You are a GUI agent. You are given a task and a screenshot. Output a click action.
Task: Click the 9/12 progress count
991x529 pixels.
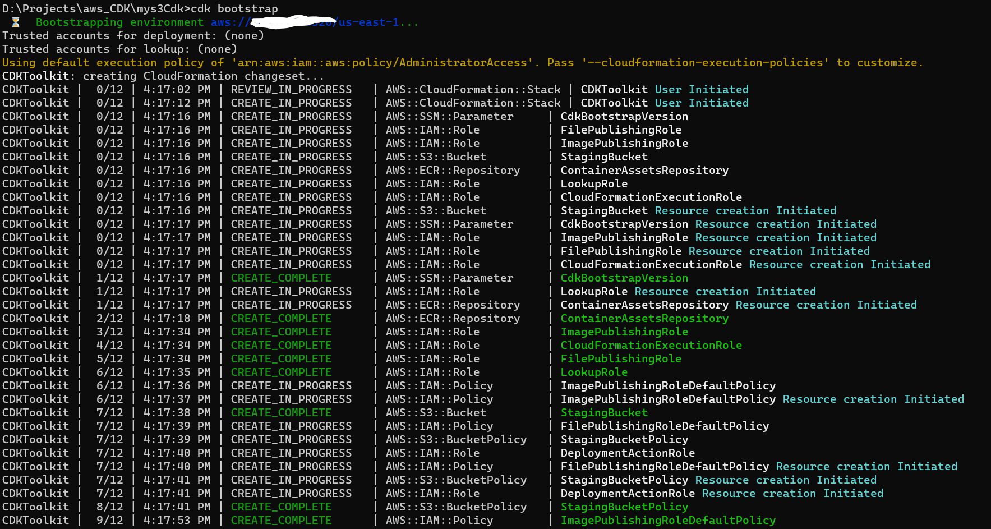tap(109, 521)
